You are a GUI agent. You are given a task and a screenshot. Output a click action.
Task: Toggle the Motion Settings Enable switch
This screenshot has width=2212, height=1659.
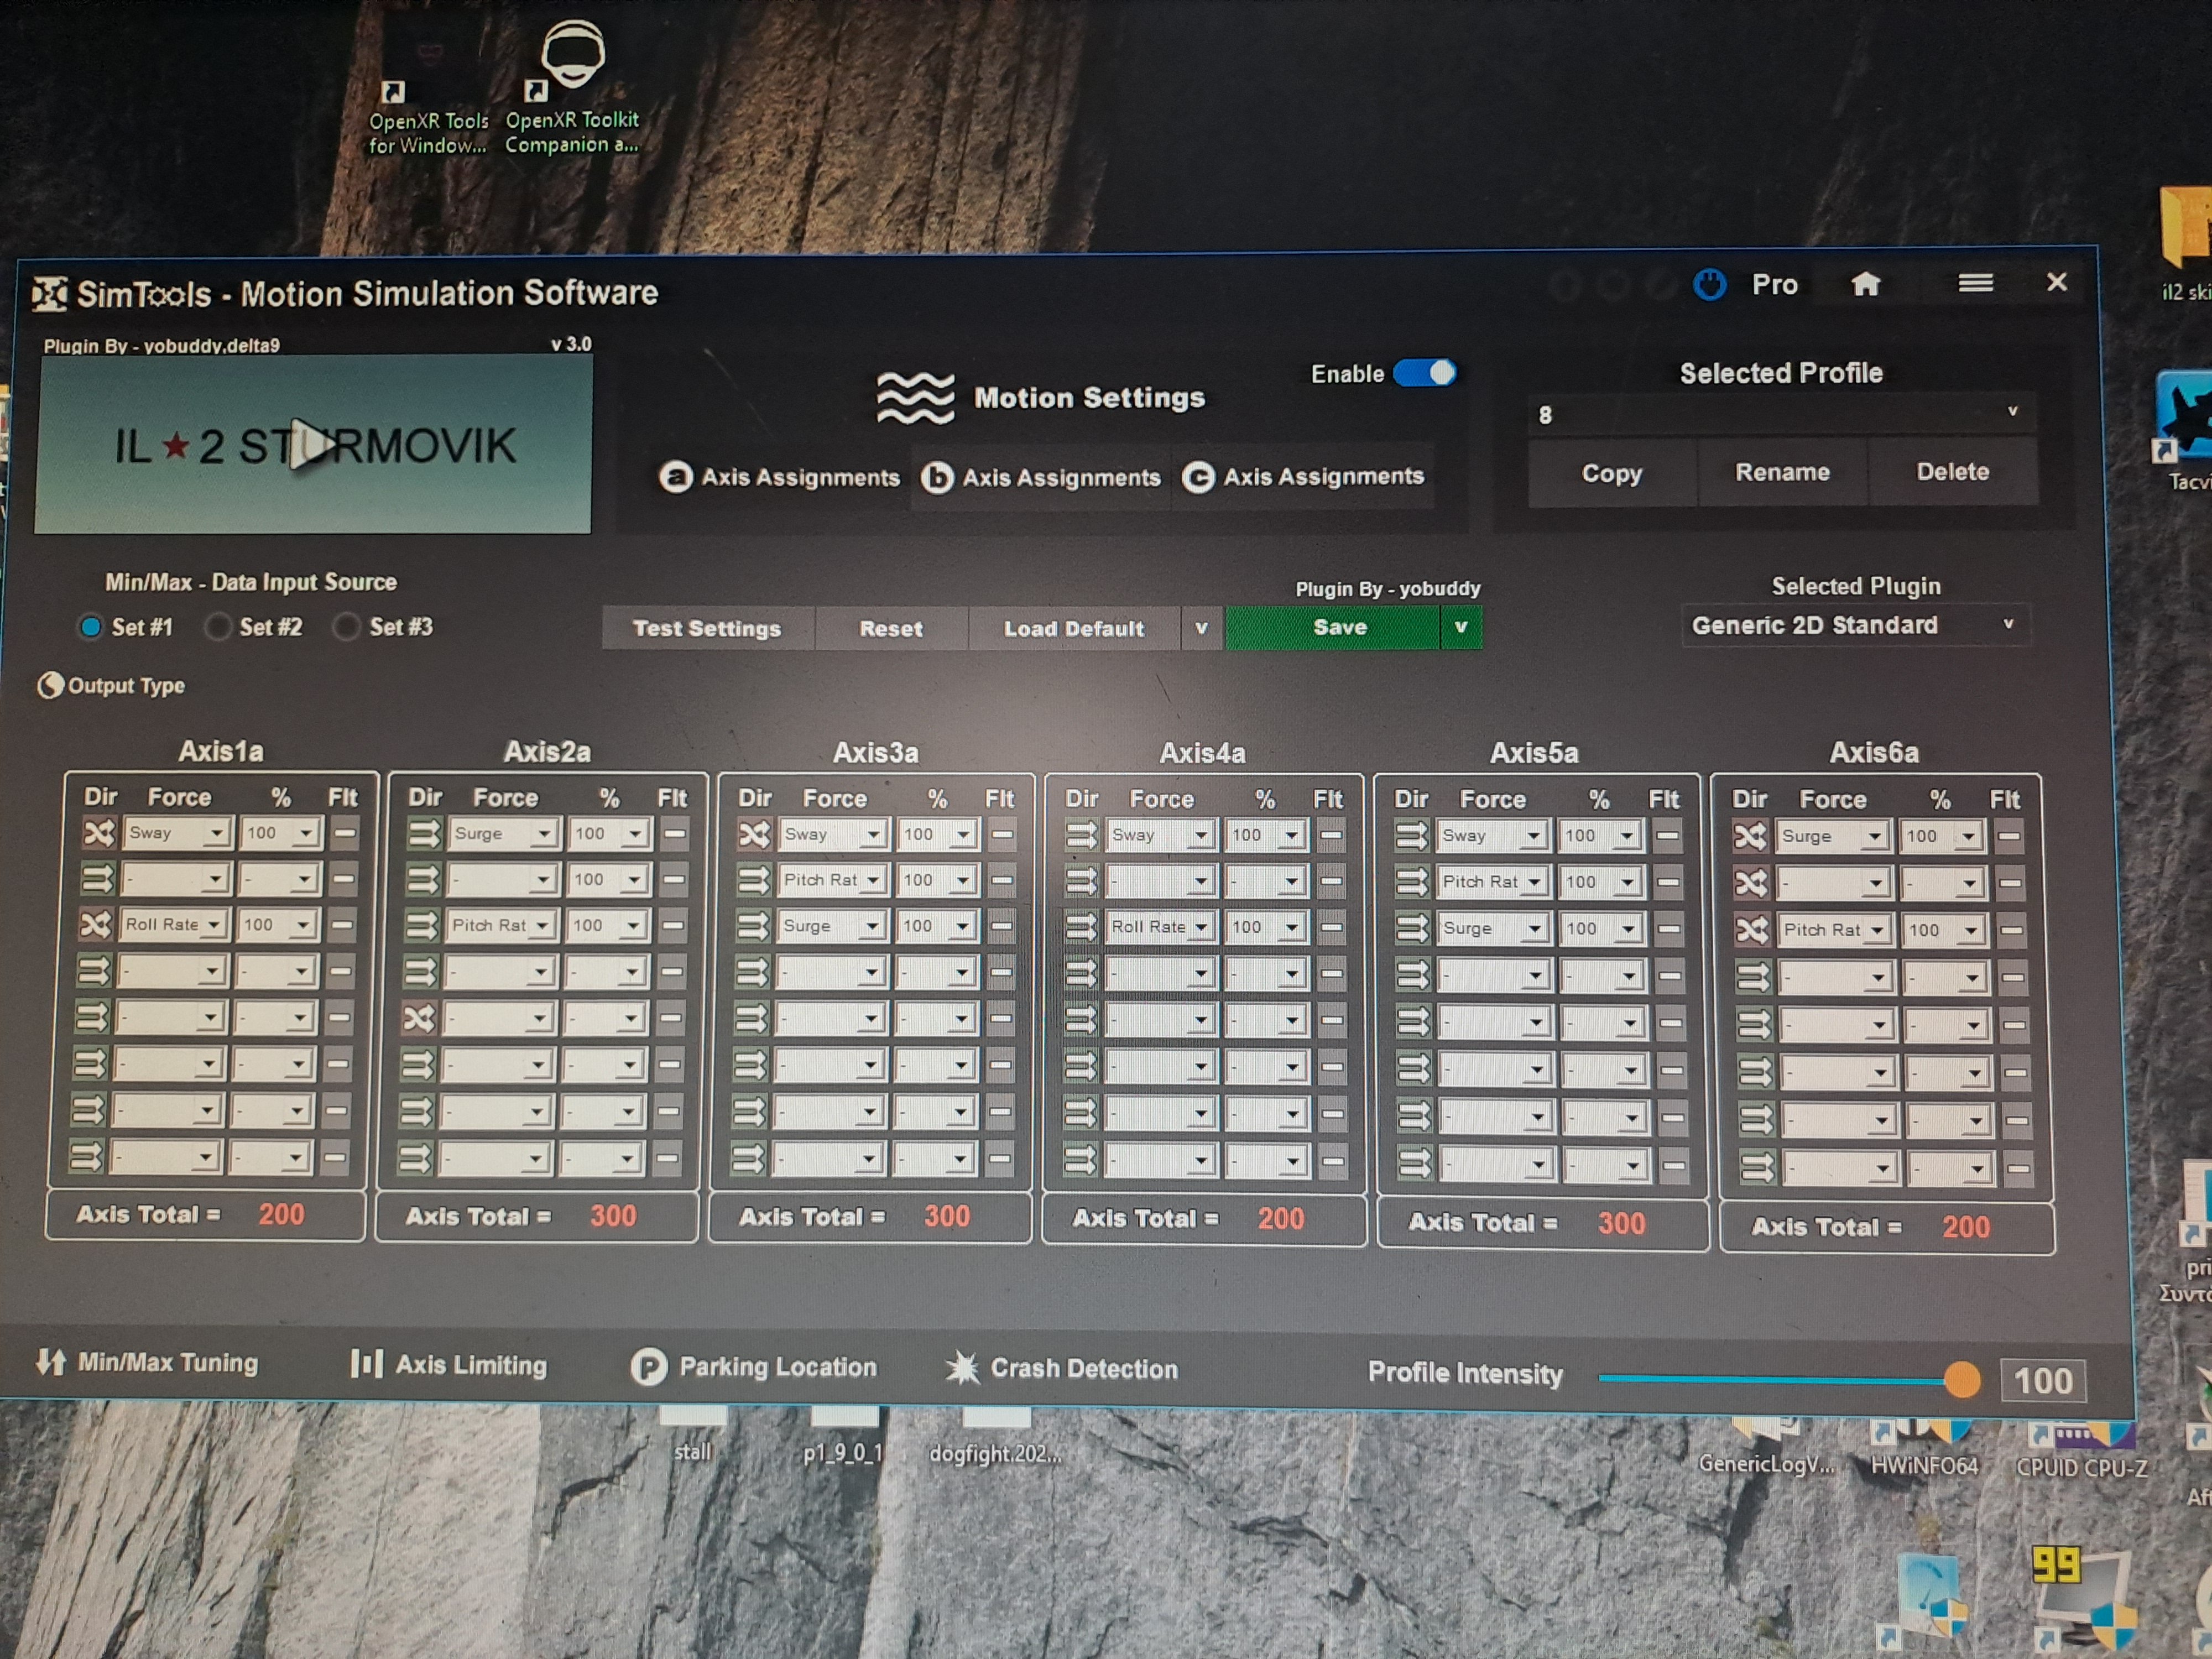(x=1425, y=373)
